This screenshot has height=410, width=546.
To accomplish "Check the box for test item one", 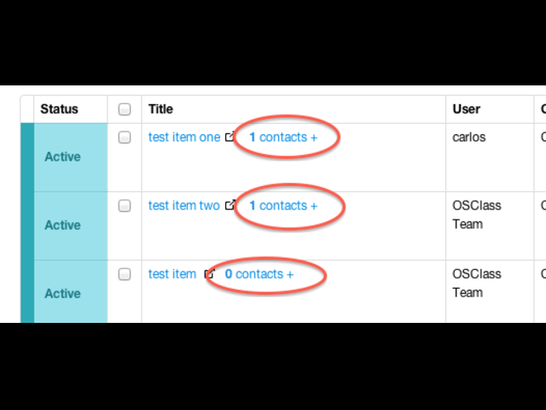I will pyautogui.click(x=125, y=137).
